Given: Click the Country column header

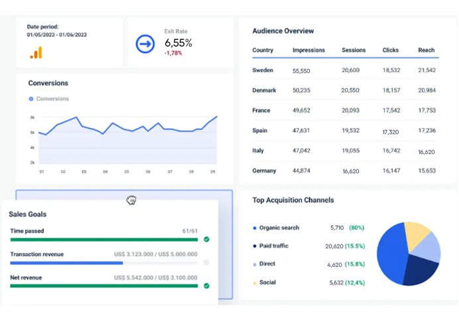Looking at the screenshot, I should click(x=263, y=50).
